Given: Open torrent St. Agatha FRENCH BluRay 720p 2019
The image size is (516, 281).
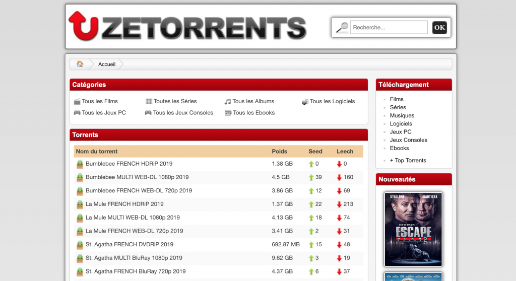Looking at the screenshot, I should click(x=136, y=271).
